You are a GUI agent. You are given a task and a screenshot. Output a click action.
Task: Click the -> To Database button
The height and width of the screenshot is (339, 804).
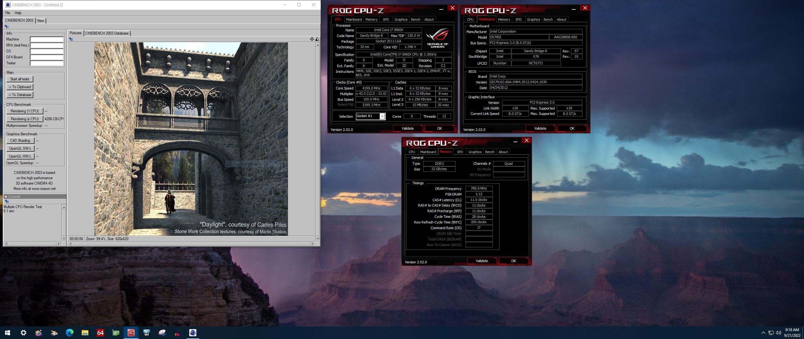point(20,95)
